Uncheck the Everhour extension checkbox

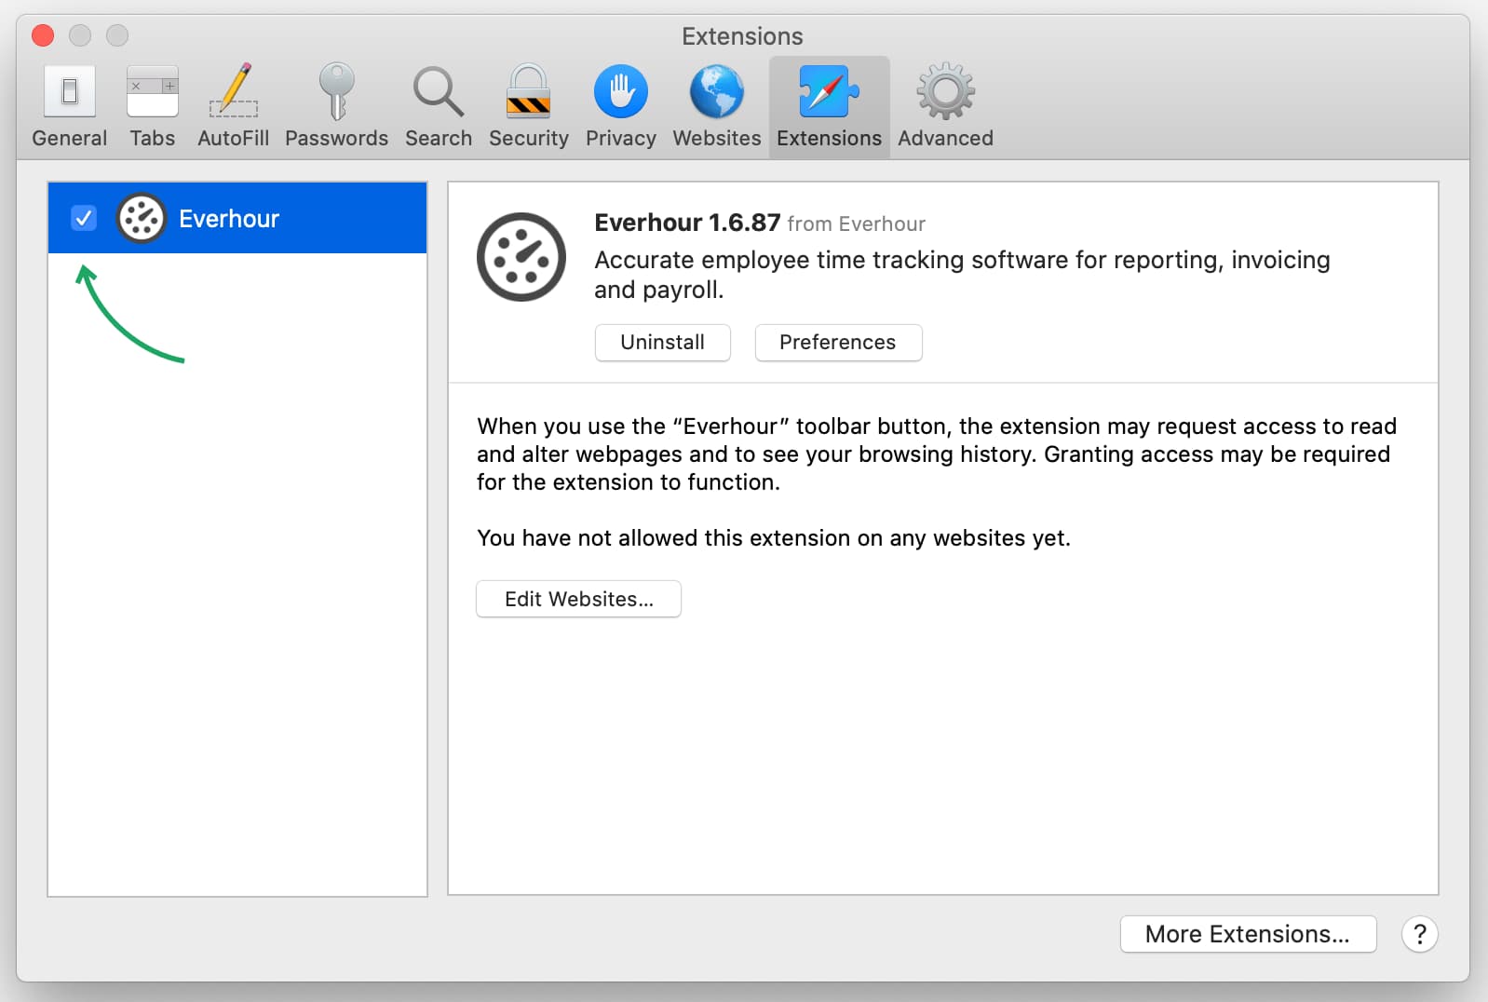point(84,218)
